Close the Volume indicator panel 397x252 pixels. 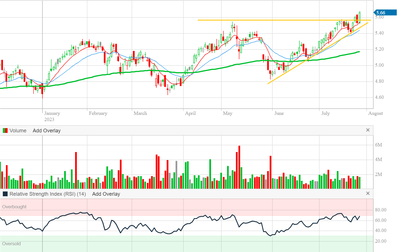[367, 130]
